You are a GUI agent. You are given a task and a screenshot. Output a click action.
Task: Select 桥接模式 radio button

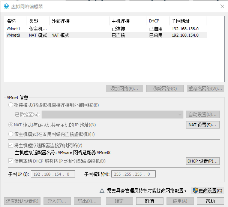point(10,105)
